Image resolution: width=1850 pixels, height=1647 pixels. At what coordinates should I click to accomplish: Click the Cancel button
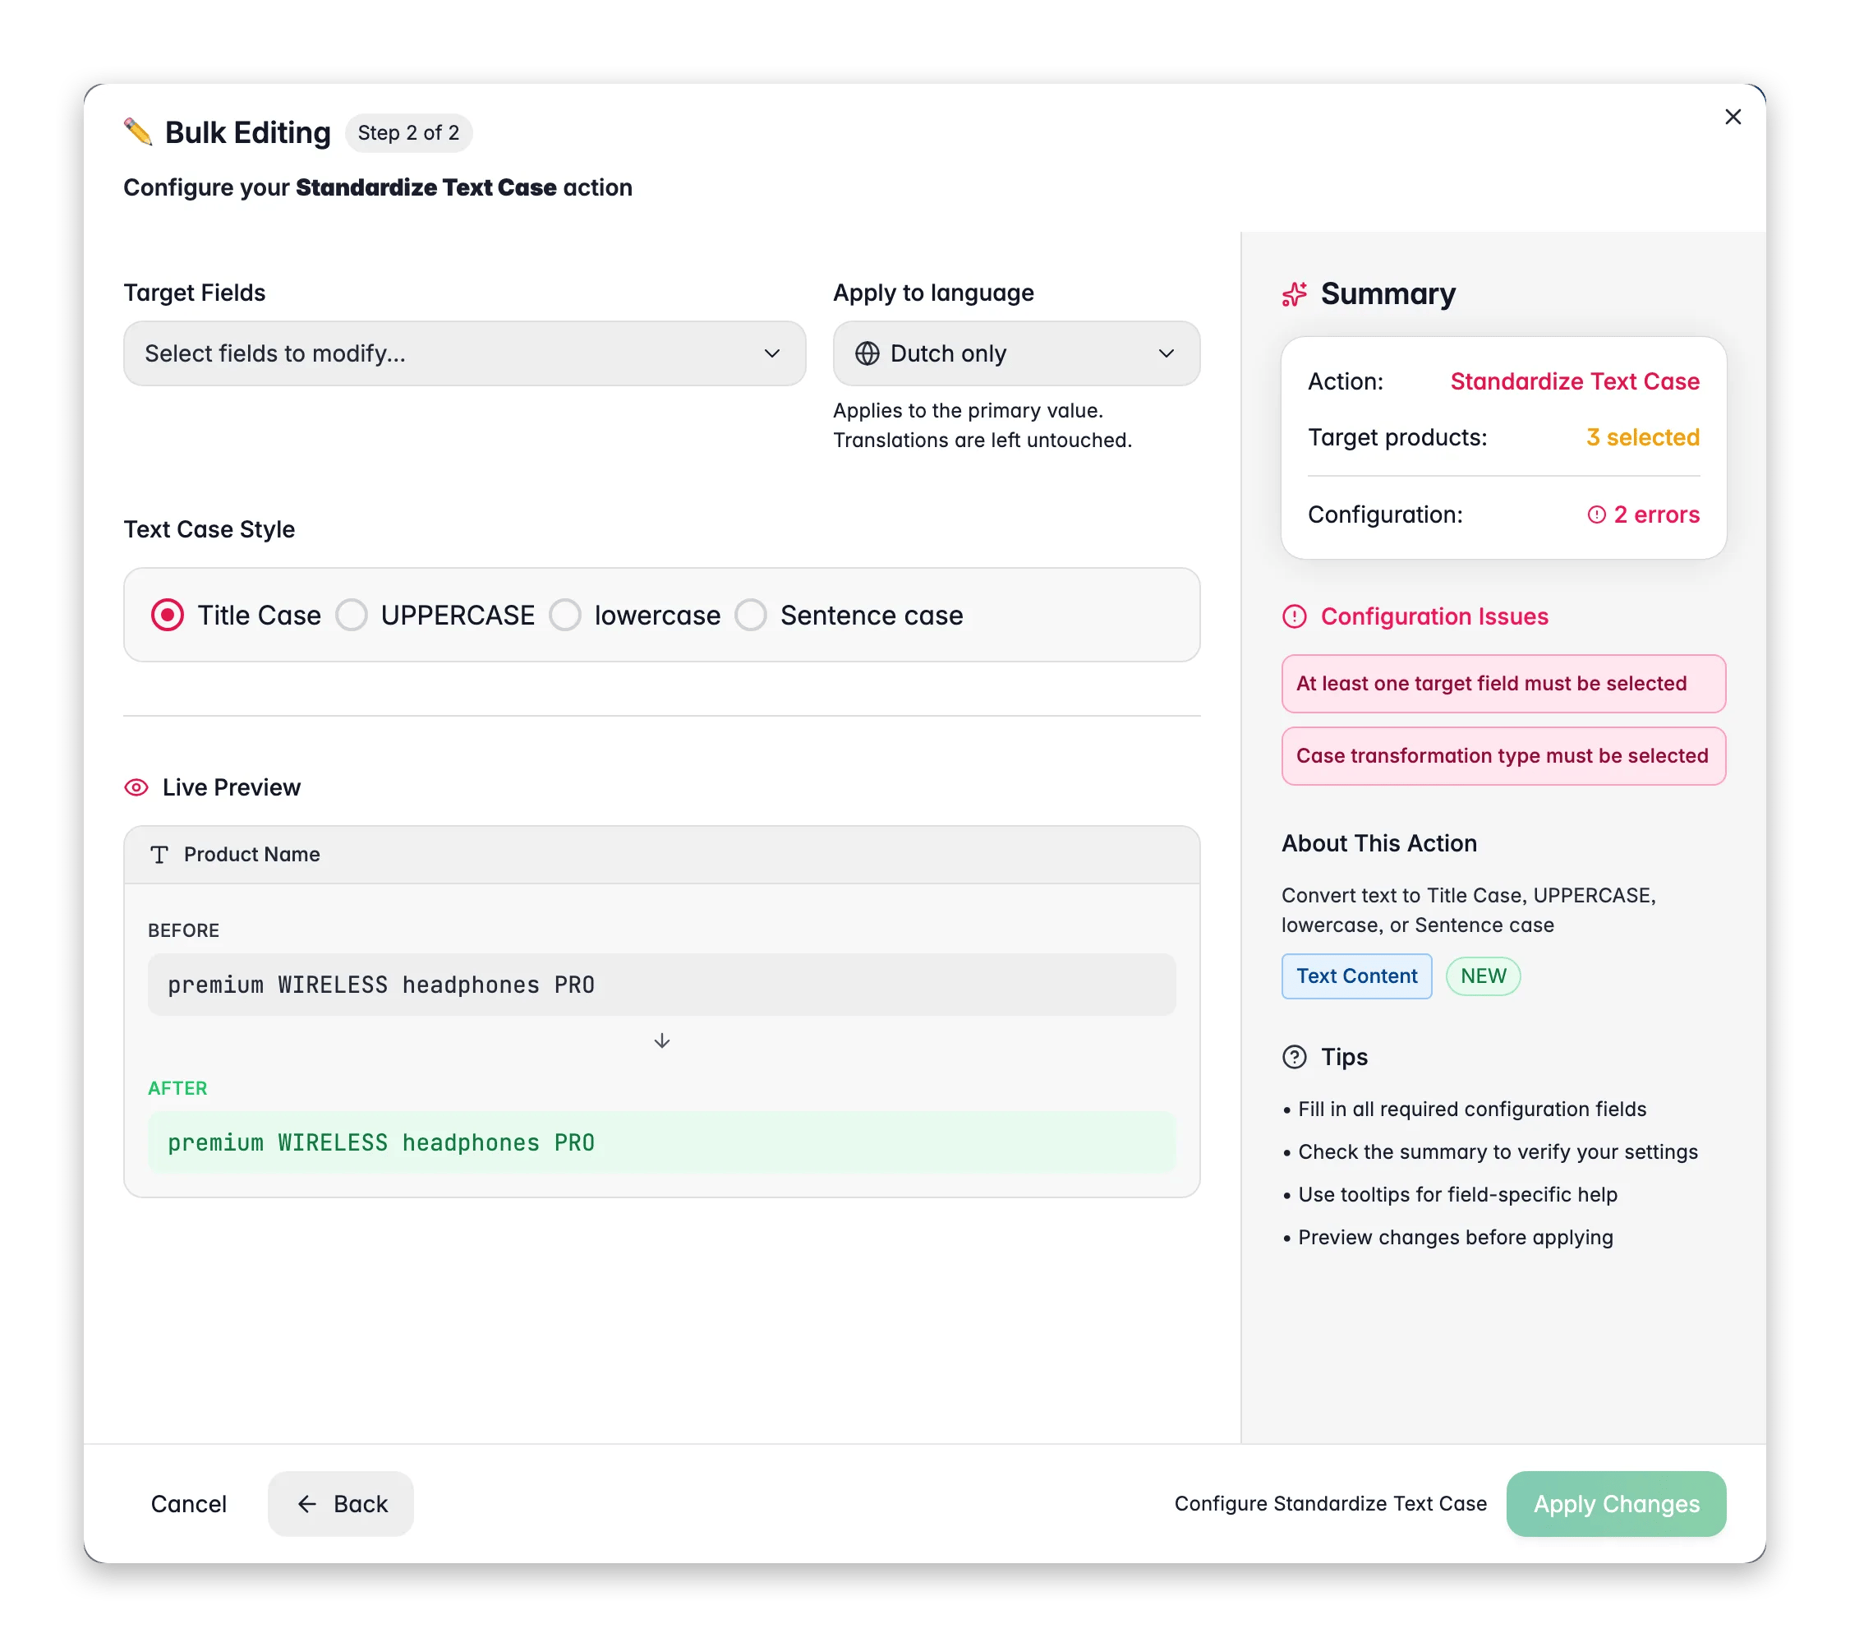click(x=188, y=1504)
